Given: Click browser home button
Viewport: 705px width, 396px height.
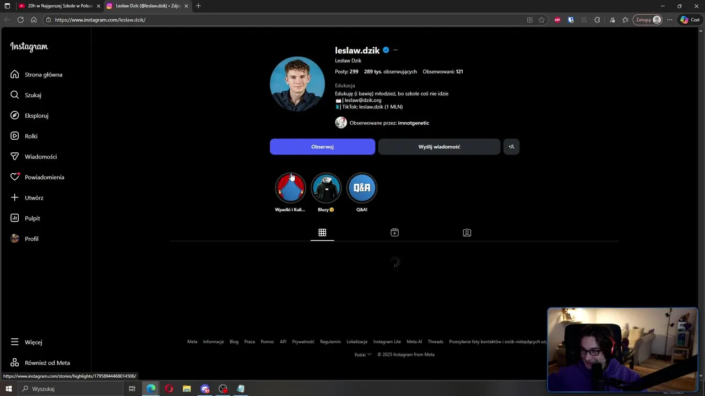Looking at the screenshot, I should [34, 20].
